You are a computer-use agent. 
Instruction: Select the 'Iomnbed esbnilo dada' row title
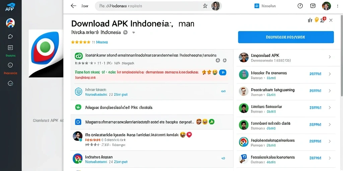271,123
